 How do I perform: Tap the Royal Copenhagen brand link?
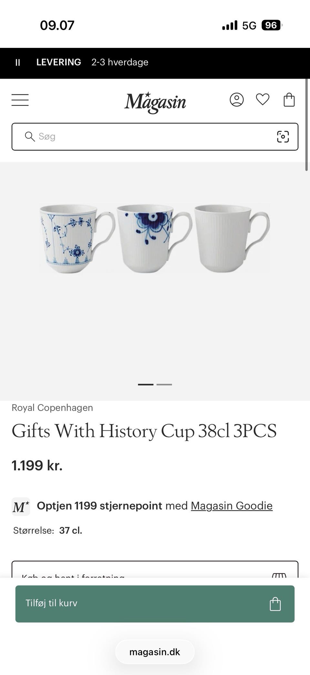tap(52, 408)
